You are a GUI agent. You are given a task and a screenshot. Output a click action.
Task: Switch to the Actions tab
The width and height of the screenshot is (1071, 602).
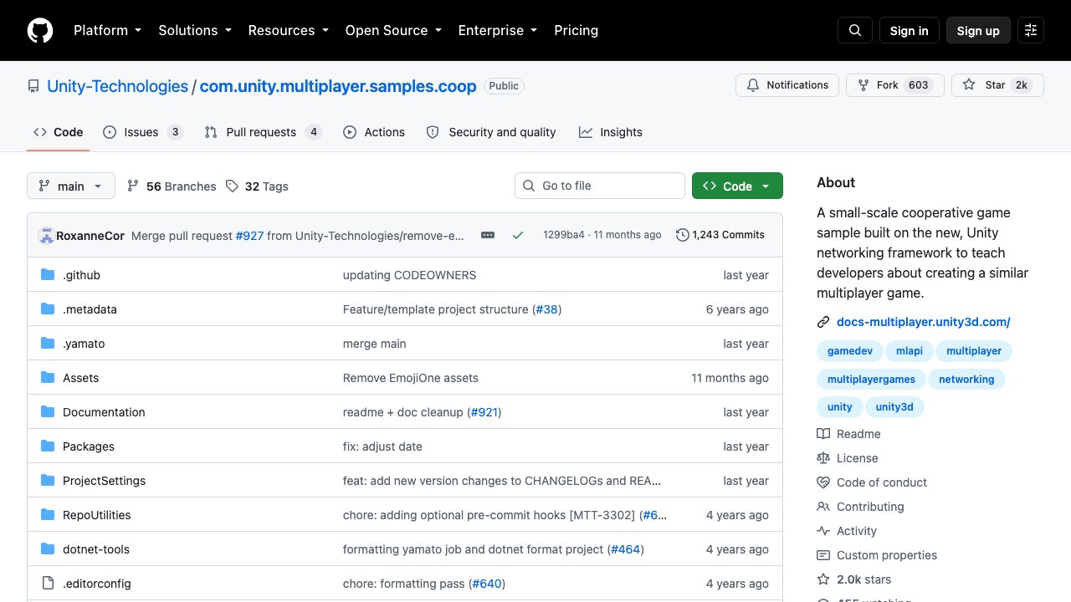tap(374, 132)
